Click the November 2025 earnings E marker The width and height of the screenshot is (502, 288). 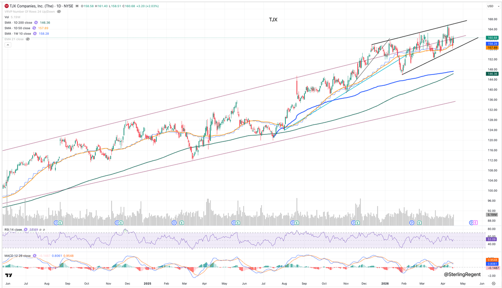pyautogui.click(x=358, y=222)
